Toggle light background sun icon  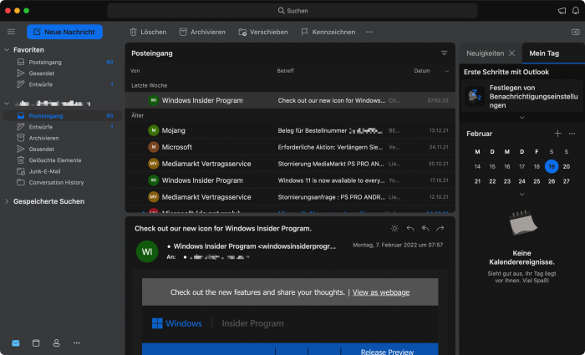pyautogui.click(x=394, y=228)
